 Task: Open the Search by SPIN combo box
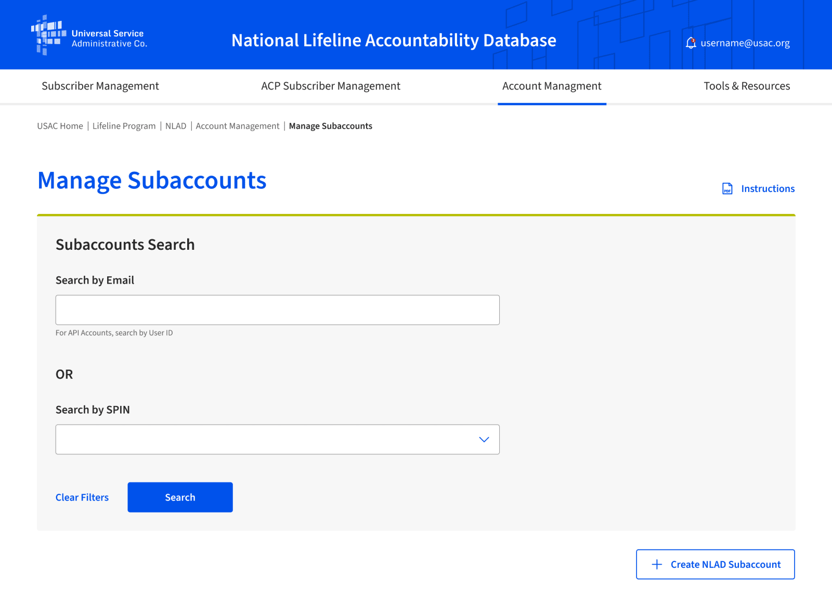click(278, 440)
